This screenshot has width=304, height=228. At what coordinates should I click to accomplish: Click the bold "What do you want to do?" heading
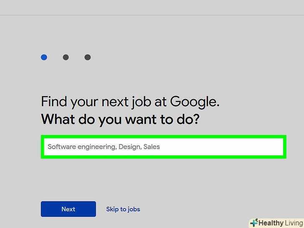click(120, 120)
